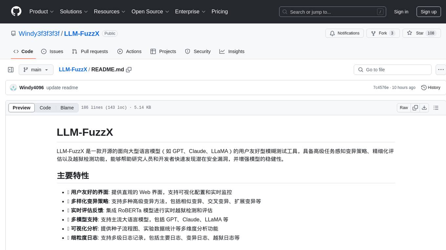Click the repository type icon beside owner name
446x250 pixels.
13,33
